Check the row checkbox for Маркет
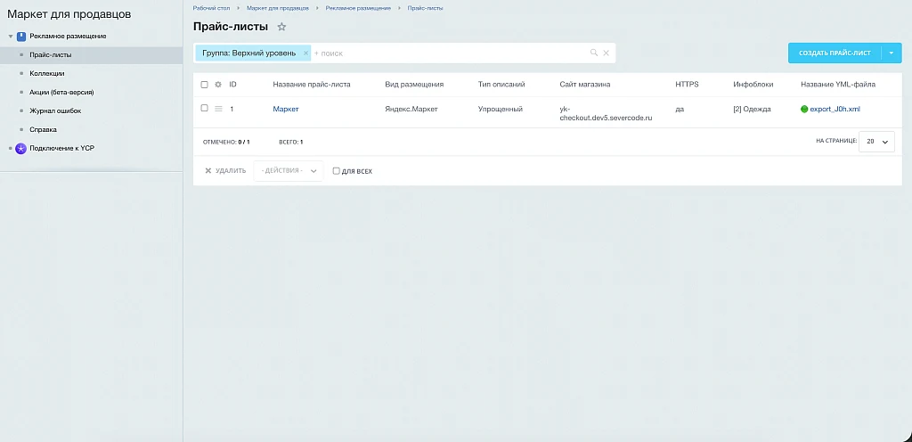This screenshot has height=442, width=912. 204,108
